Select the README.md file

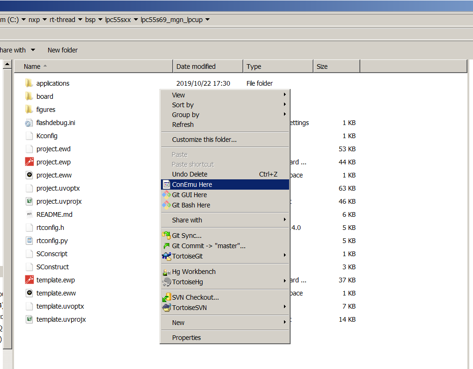coord(54,214)
